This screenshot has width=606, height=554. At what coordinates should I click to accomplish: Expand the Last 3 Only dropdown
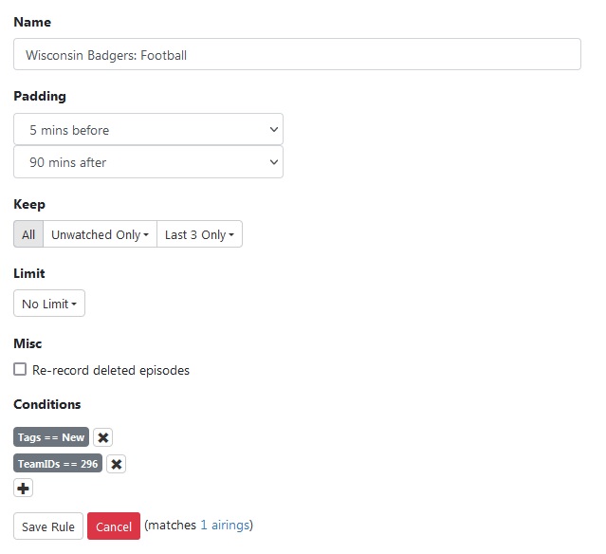tap(199, 234)
